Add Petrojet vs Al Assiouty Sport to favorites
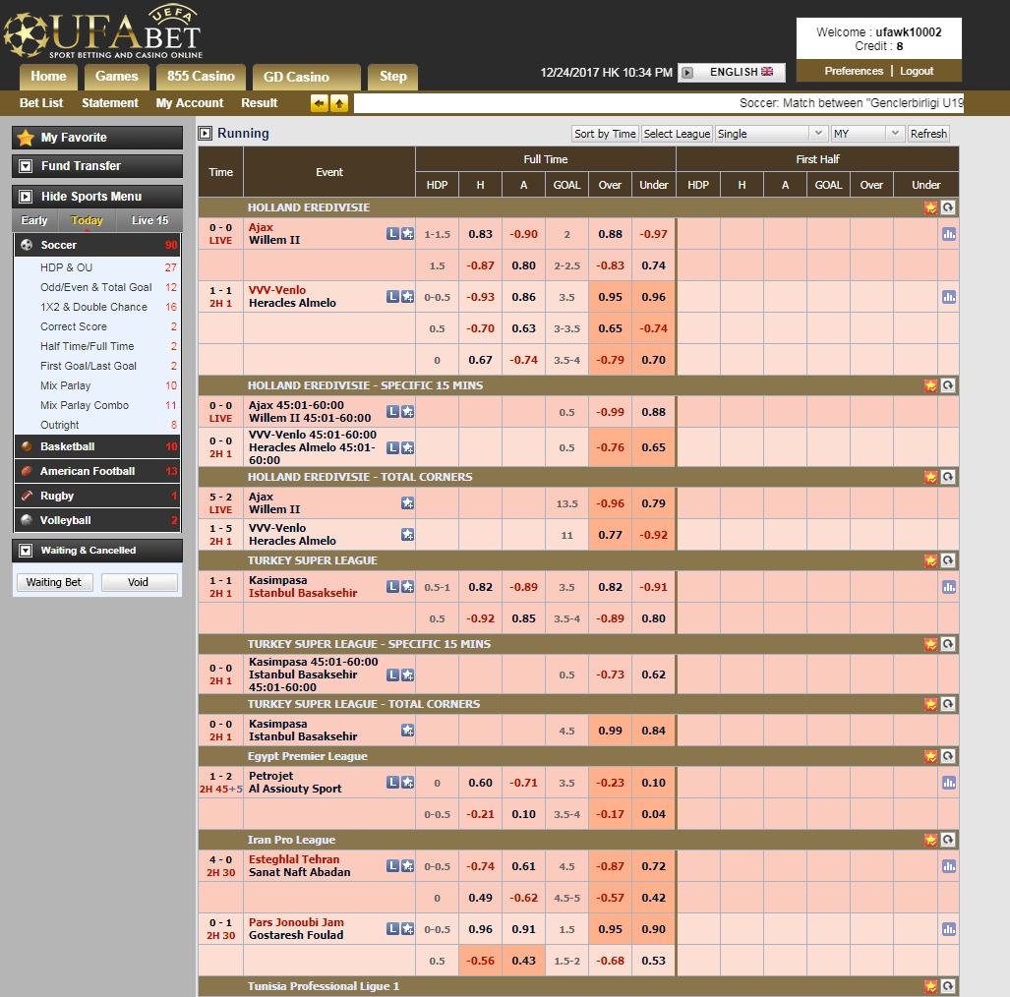Image resolution: width=1010 pixels, height=997 pixels. [x=408, y=783]
